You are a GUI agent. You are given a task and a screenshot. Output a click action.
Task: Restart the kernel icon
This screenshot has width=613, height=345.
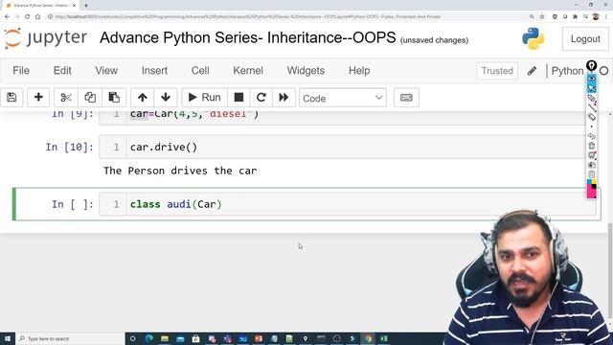point(261,98)
